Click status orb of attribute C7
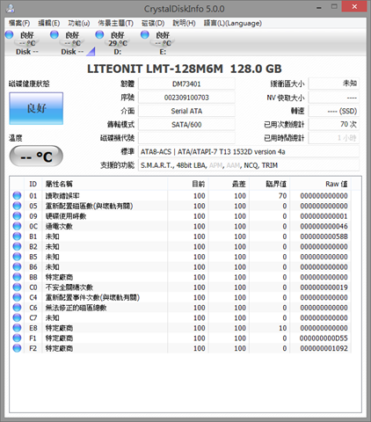 tap(17, 317)
